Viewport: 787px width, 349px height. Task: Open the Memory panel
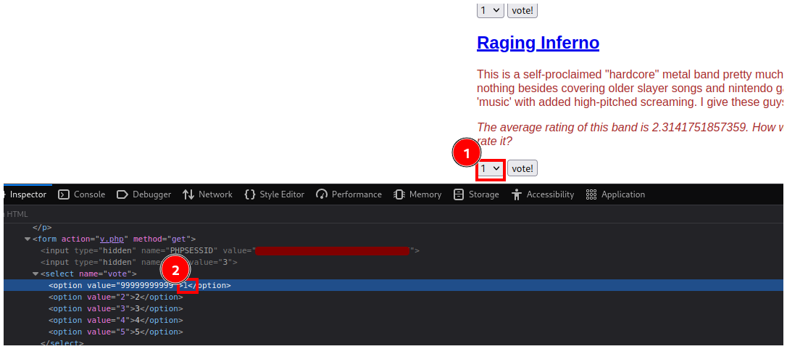click(x=417, y=194)
